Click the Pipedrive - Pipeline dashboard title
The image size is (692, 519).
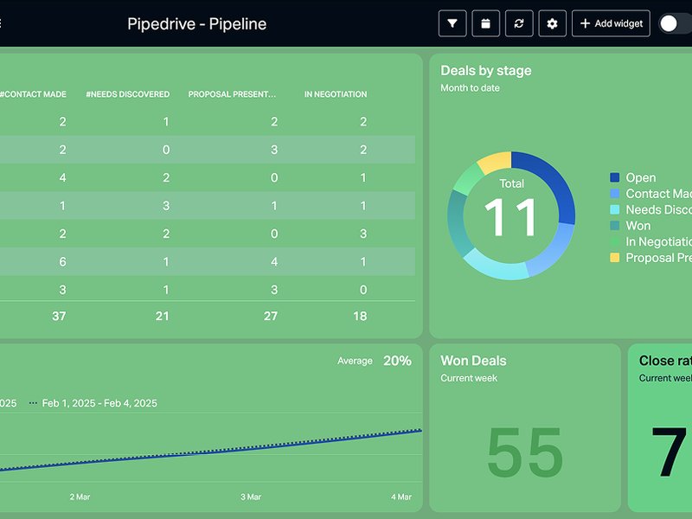197,24
